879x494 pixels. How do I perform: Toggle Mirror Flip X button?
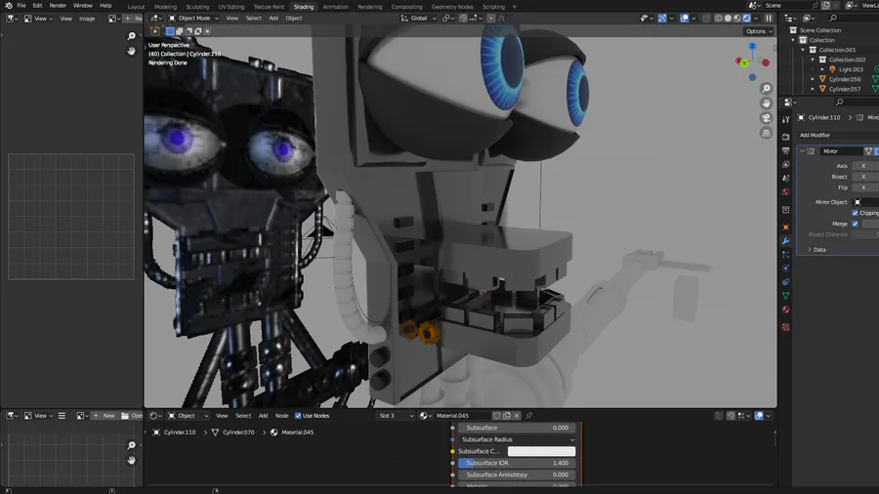coord(863,187)
